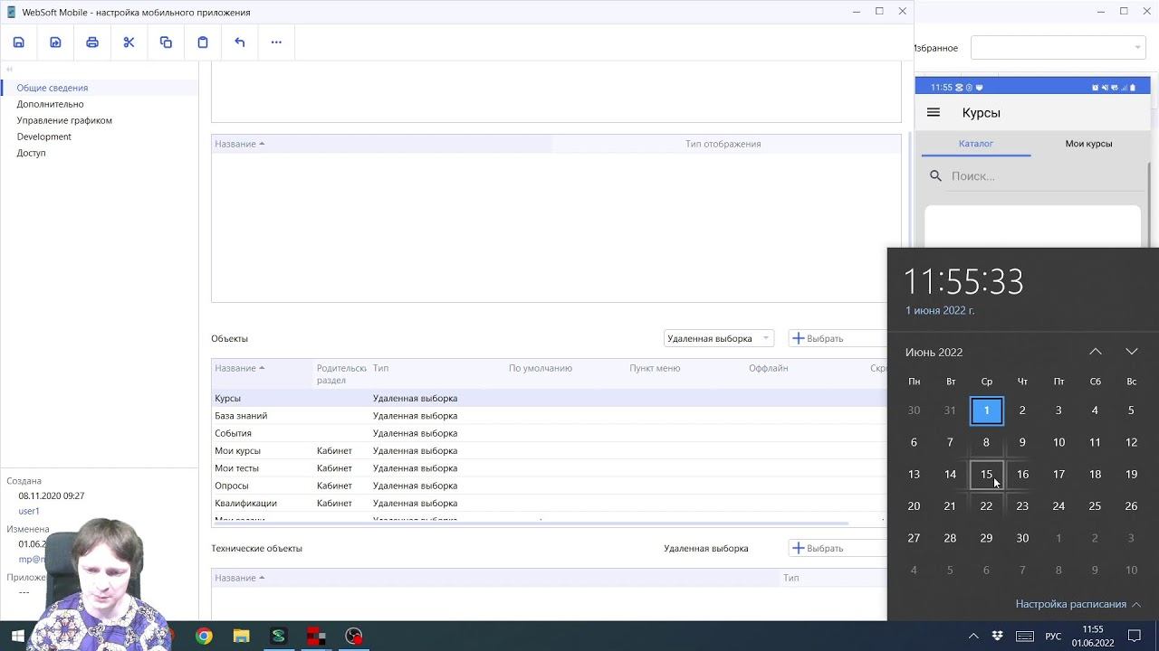Sort upper table by Название column
The width and height of the screenshot is (1159, 651).
239,144
